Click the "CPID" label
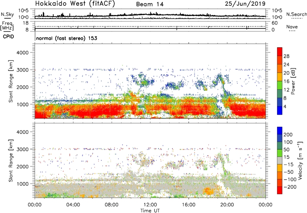 pos(8,37)
